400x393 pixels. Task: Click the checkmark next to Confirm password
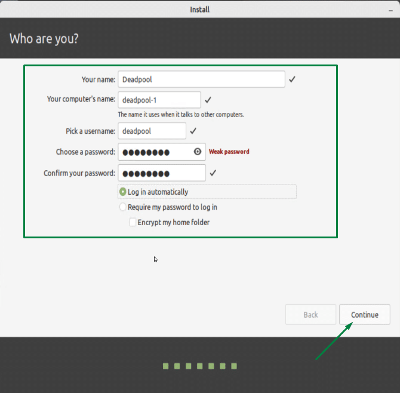213,173
